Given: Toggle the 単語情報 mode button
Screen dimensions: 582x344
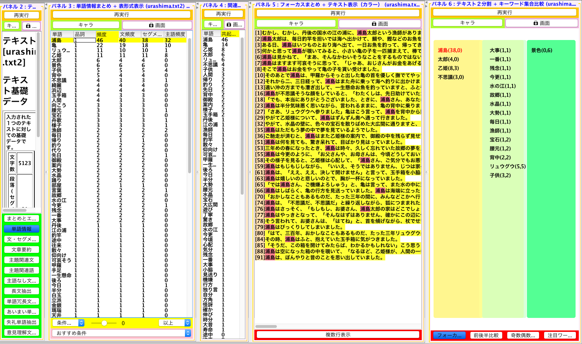Looking at the screenshot, I should [x=21, y=229].
